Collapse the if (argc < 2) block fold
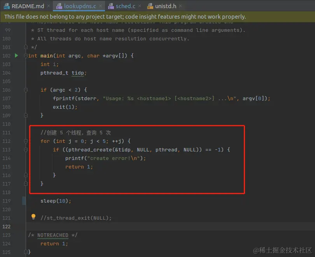315x257 pixels. click(x=26, y=90)
